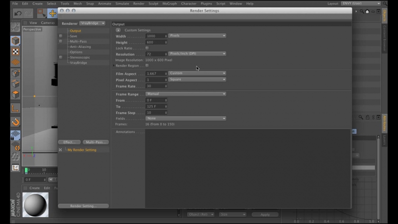Viewport: 398px width, 224px height.
Task: Activate Workplane mode orange grid icon
Action: click(15, 62)
